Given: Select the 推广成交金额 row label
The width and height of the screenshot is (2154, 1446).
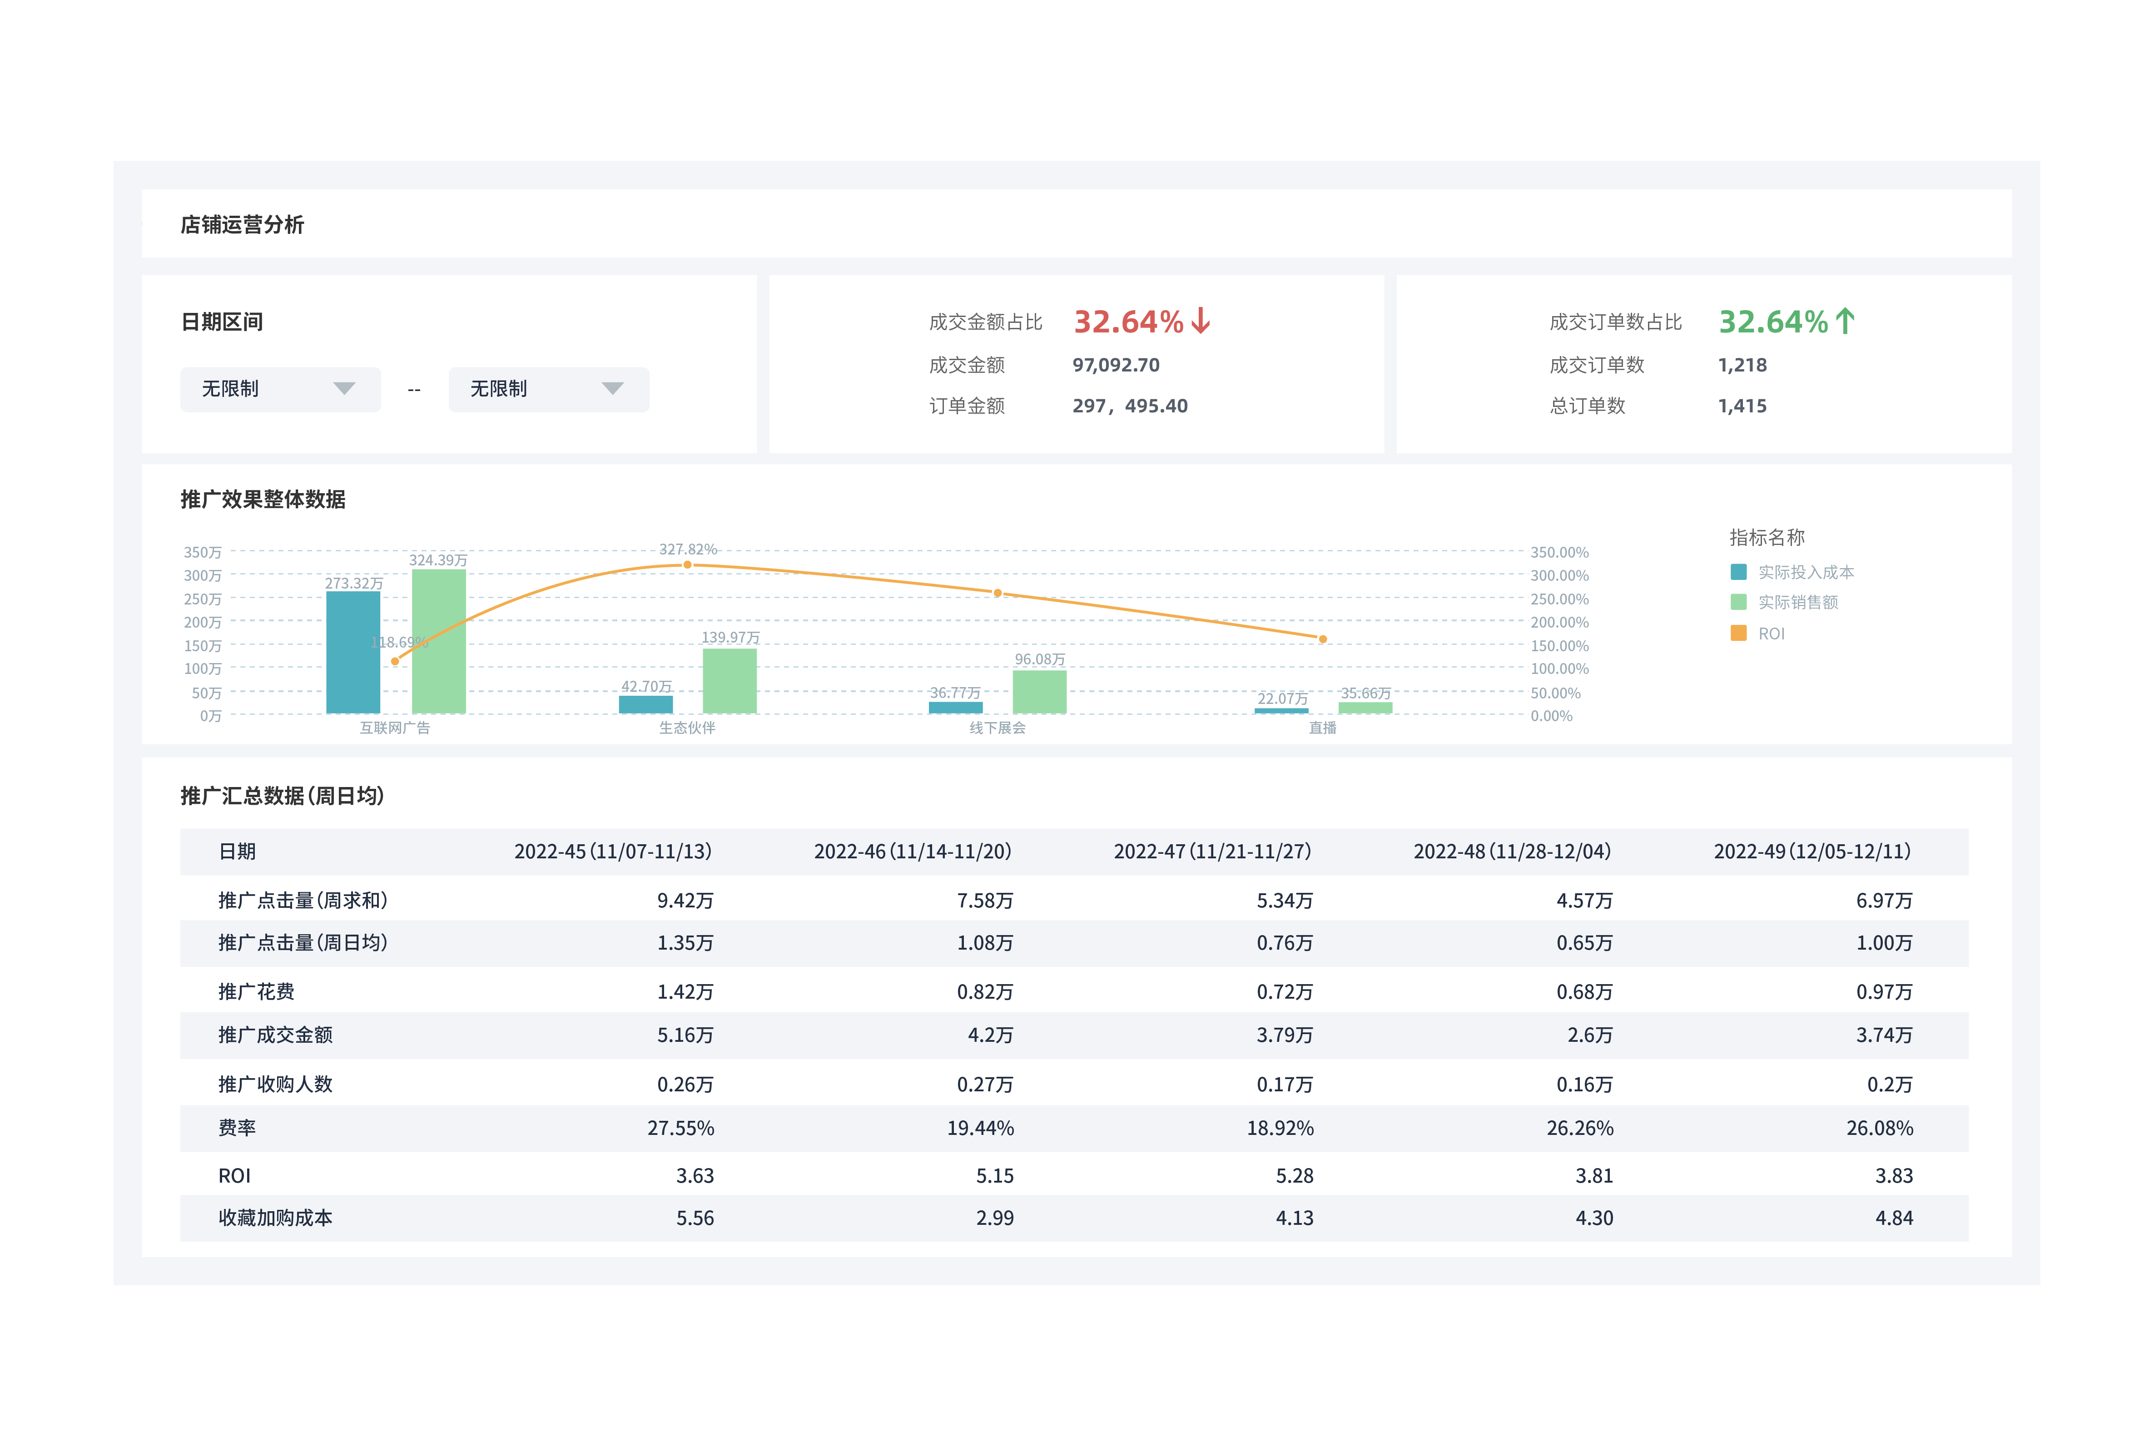Looking at the screenshot, I should coord(276,1035).
